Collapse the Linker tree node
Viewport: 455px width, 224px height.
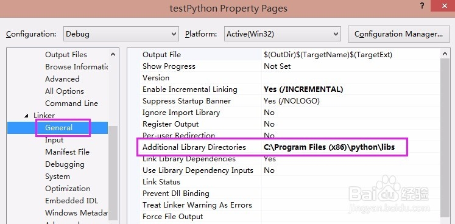coord(27,116)
